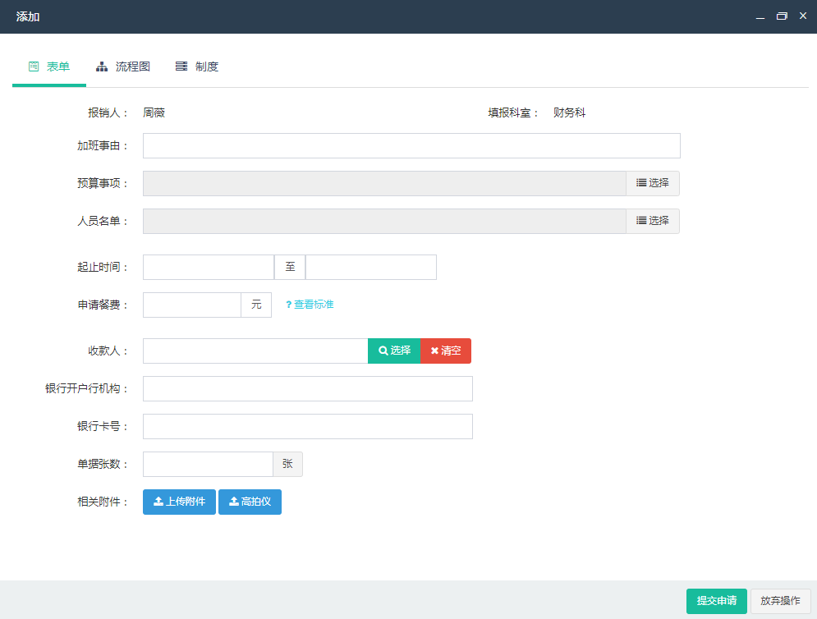
Task: Minimize the 添加 dialog window
Action: pos(760,16)
